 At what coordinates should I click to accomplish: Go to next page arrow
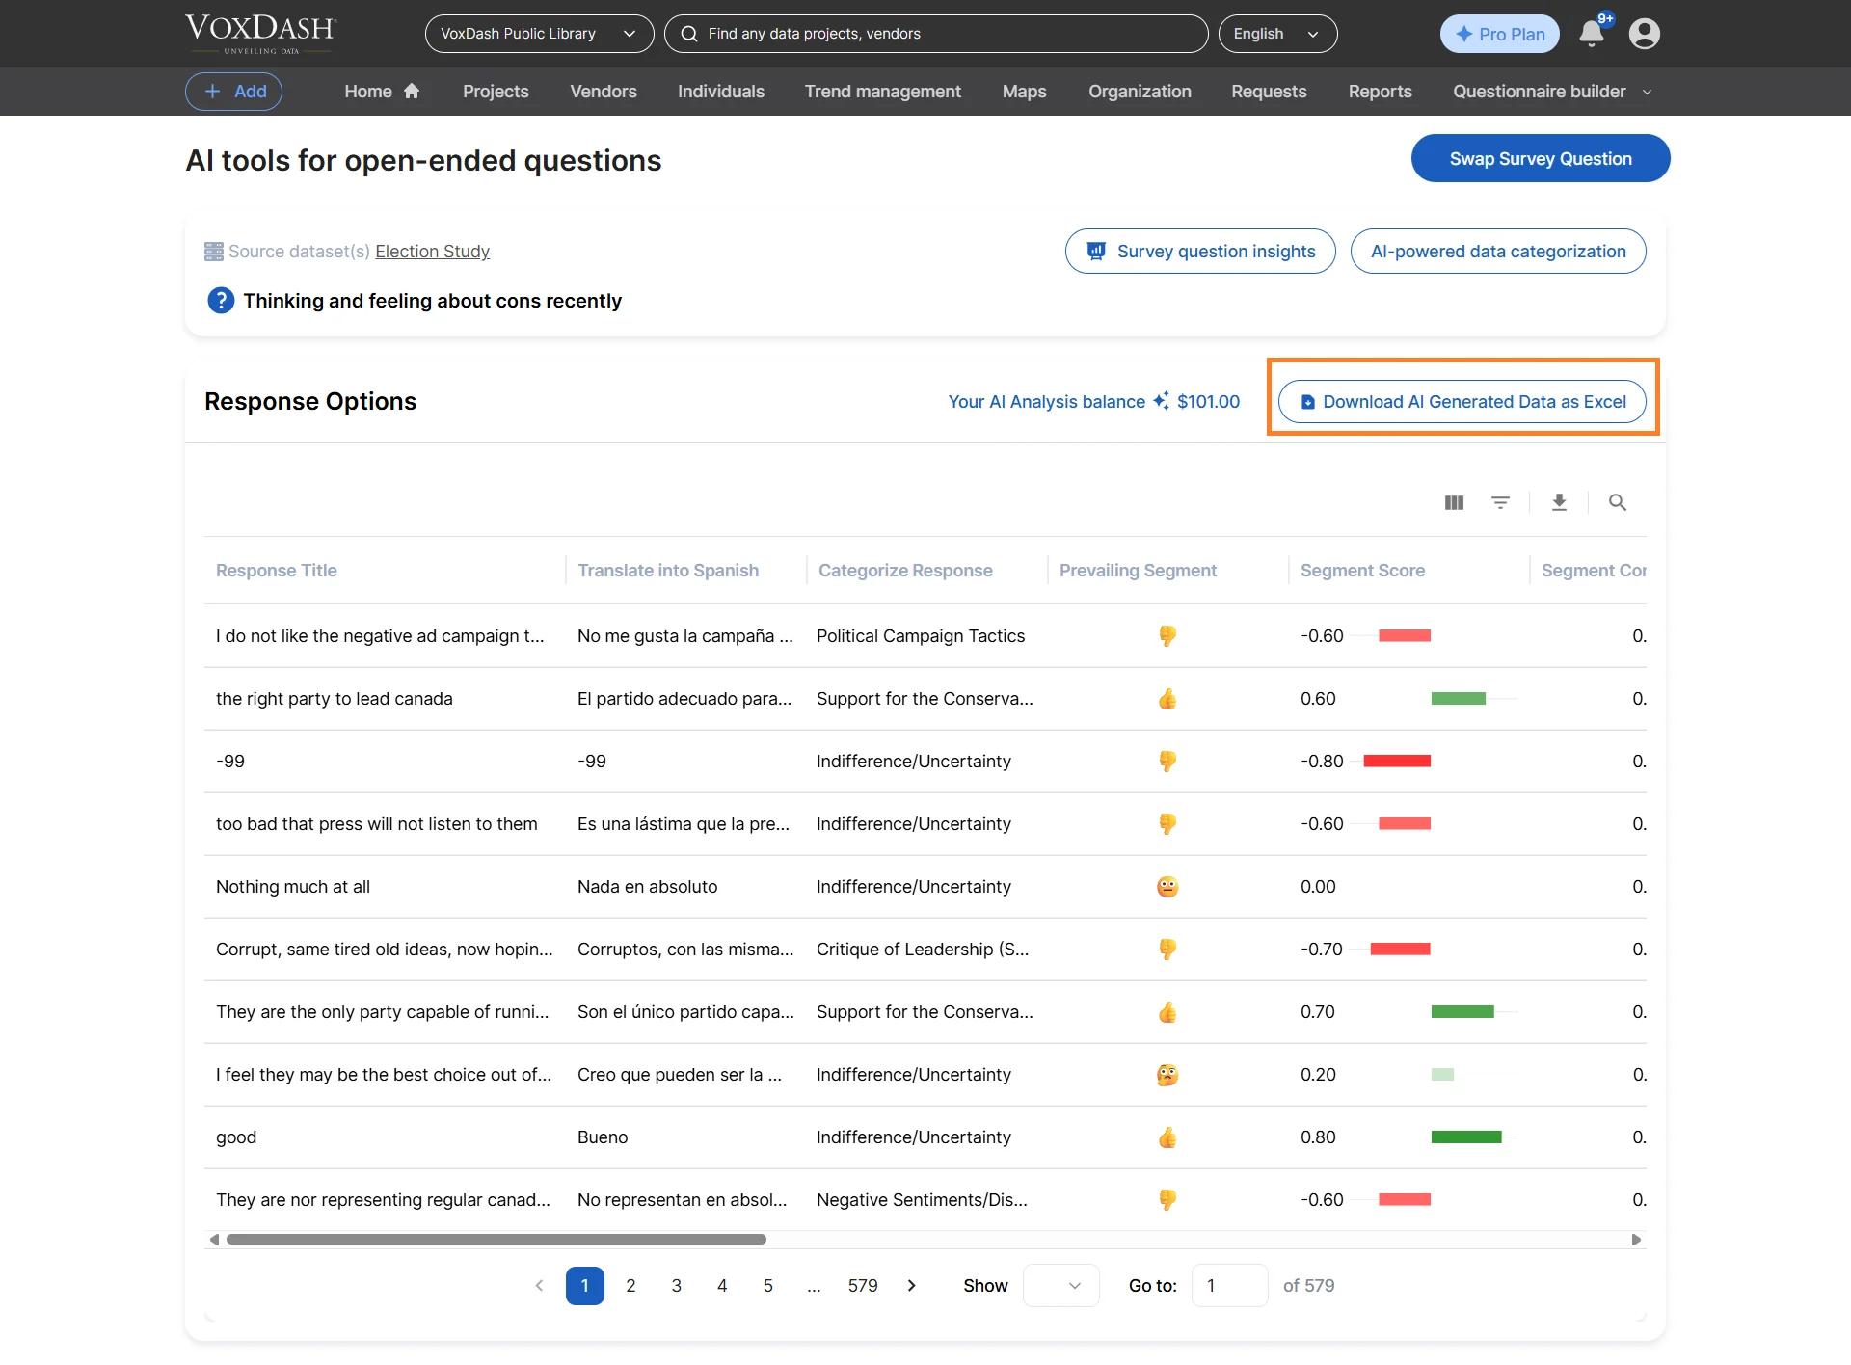click(x=911, y=1285)
